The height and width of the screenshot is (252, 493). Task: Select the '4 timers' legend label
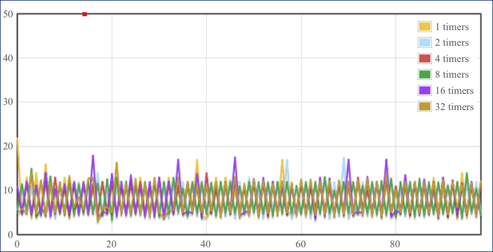(x=452, y=59)
